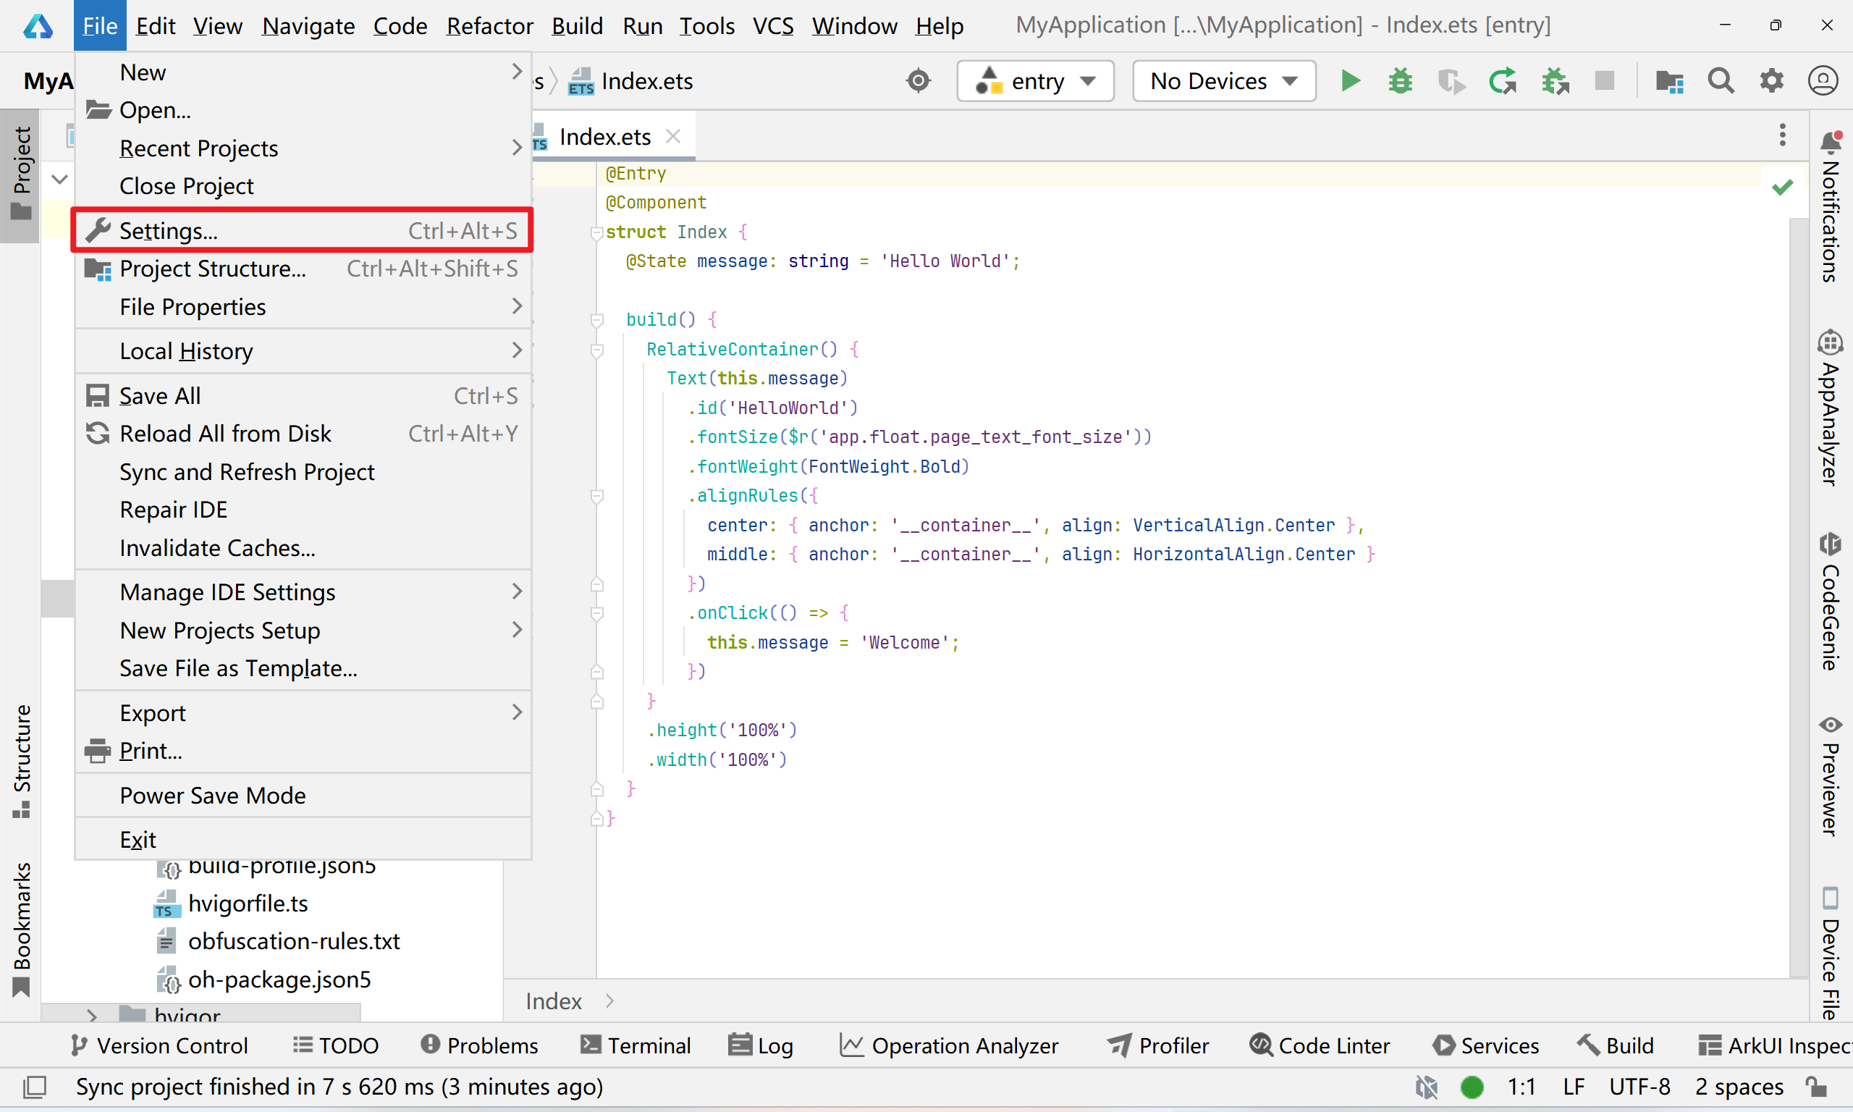Open the Operation Analyzer tool window
The image size is (1853, 1112).
[x=948, y=1045]
